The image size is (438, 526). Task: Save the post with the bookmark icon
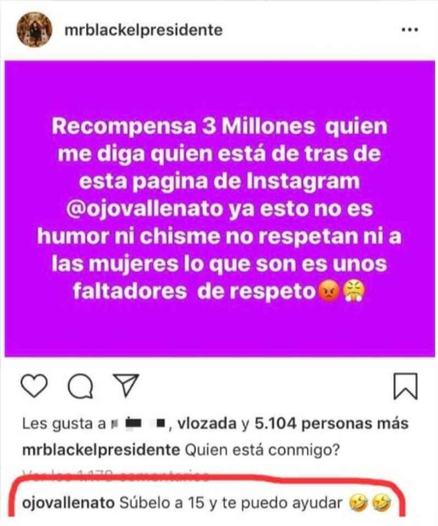click(x=405, y=387)
